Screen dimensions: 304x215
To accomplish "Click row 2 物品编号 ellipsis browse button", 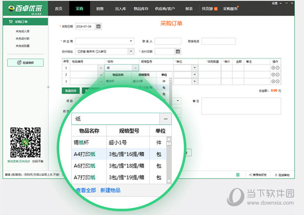I will point(101,74).
